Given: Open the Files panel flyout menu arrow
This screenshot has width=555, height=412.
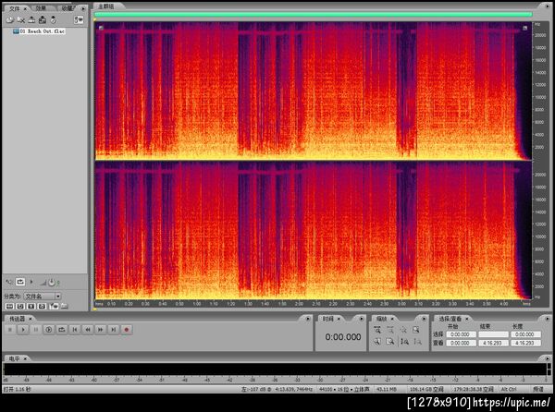Looking at the screenshot, I should [83, 8].
